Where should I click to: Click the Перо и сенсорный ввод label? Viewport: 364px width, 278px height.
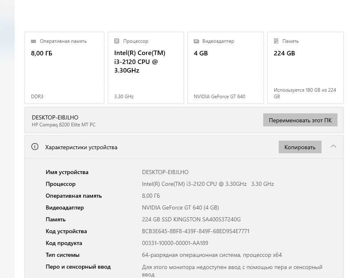point(78,267)
